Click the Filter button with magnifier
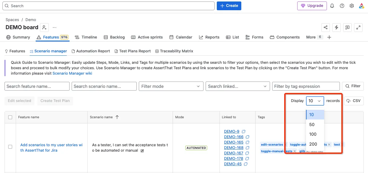368x173 pixels. pos(353,86)
